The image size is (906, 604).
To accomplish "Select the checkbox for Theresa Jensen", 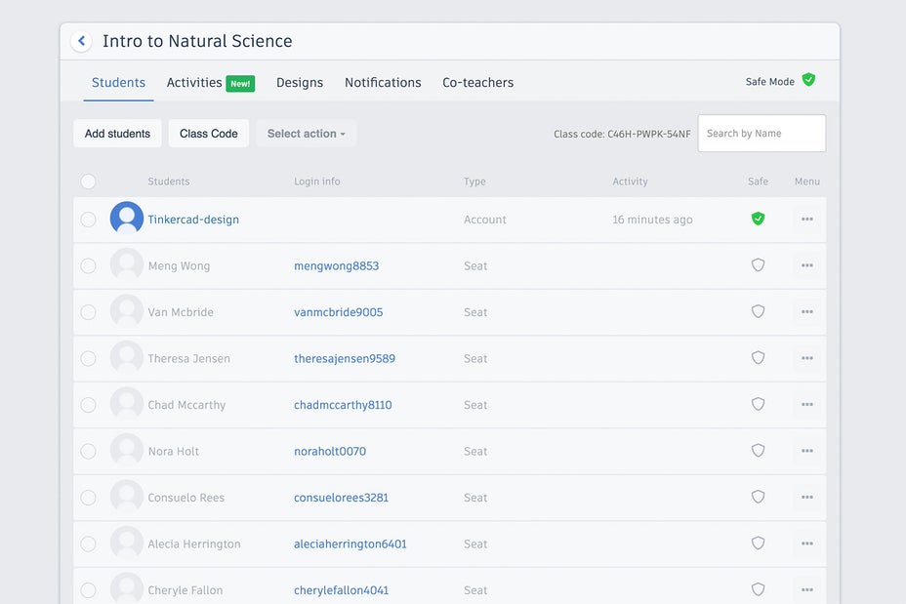I will [89, 358].
